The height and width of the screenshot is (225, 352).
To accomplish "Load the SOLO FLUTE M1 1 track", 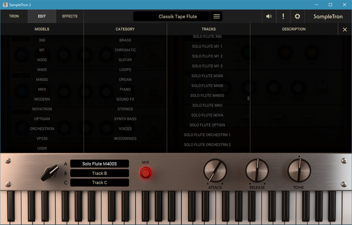I will coord(207,46).
